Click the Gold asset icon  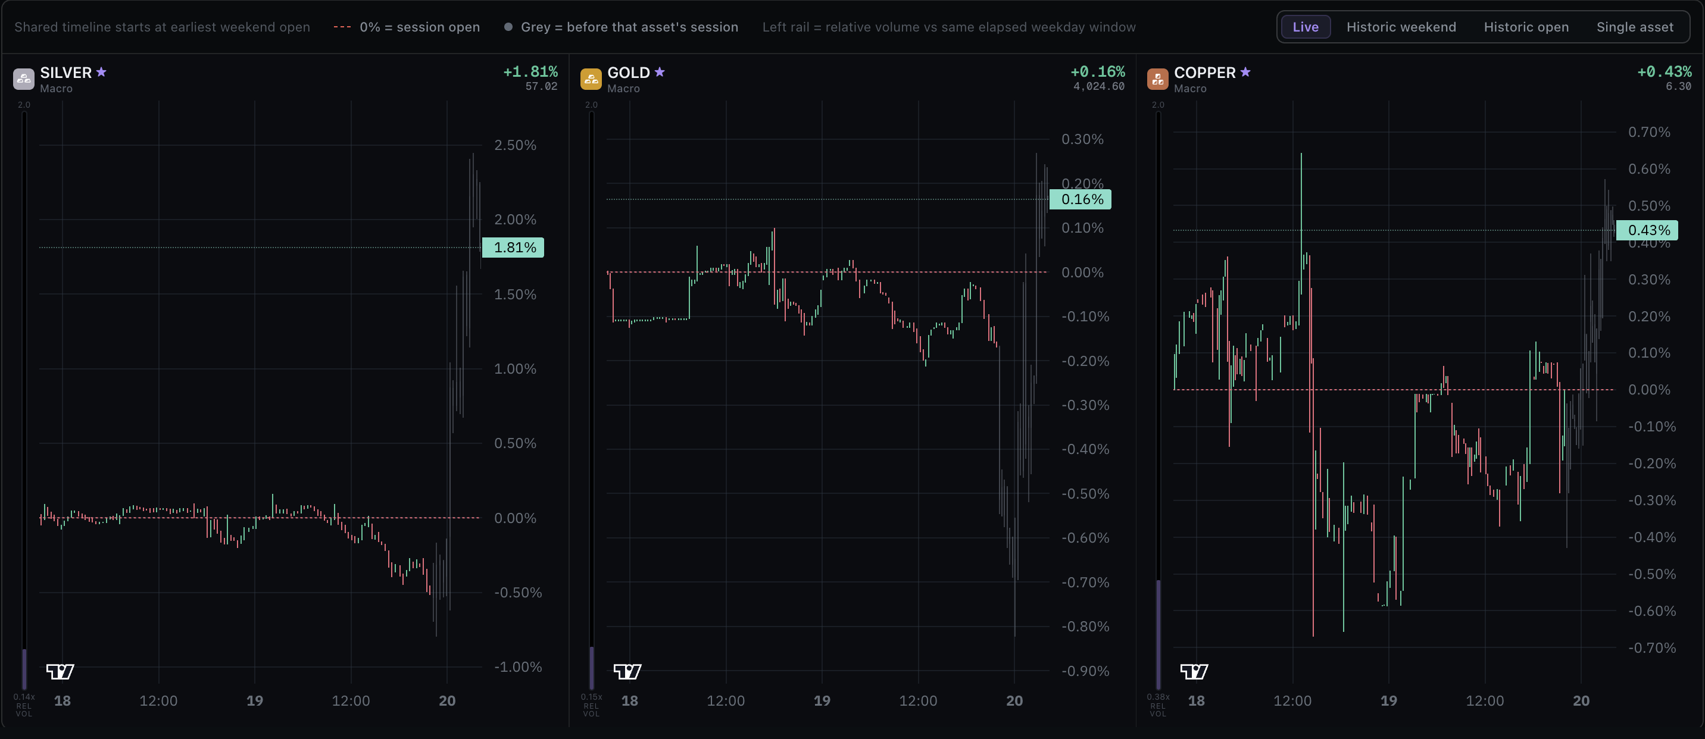(591, 79)
